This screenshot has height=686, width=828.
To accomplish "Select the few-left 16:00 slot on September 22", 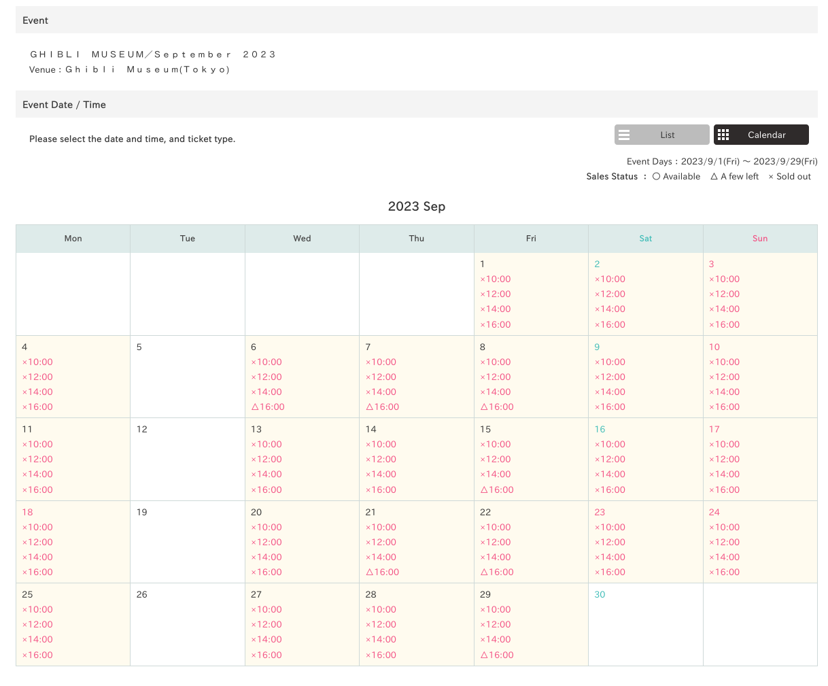I will (497, 572).
